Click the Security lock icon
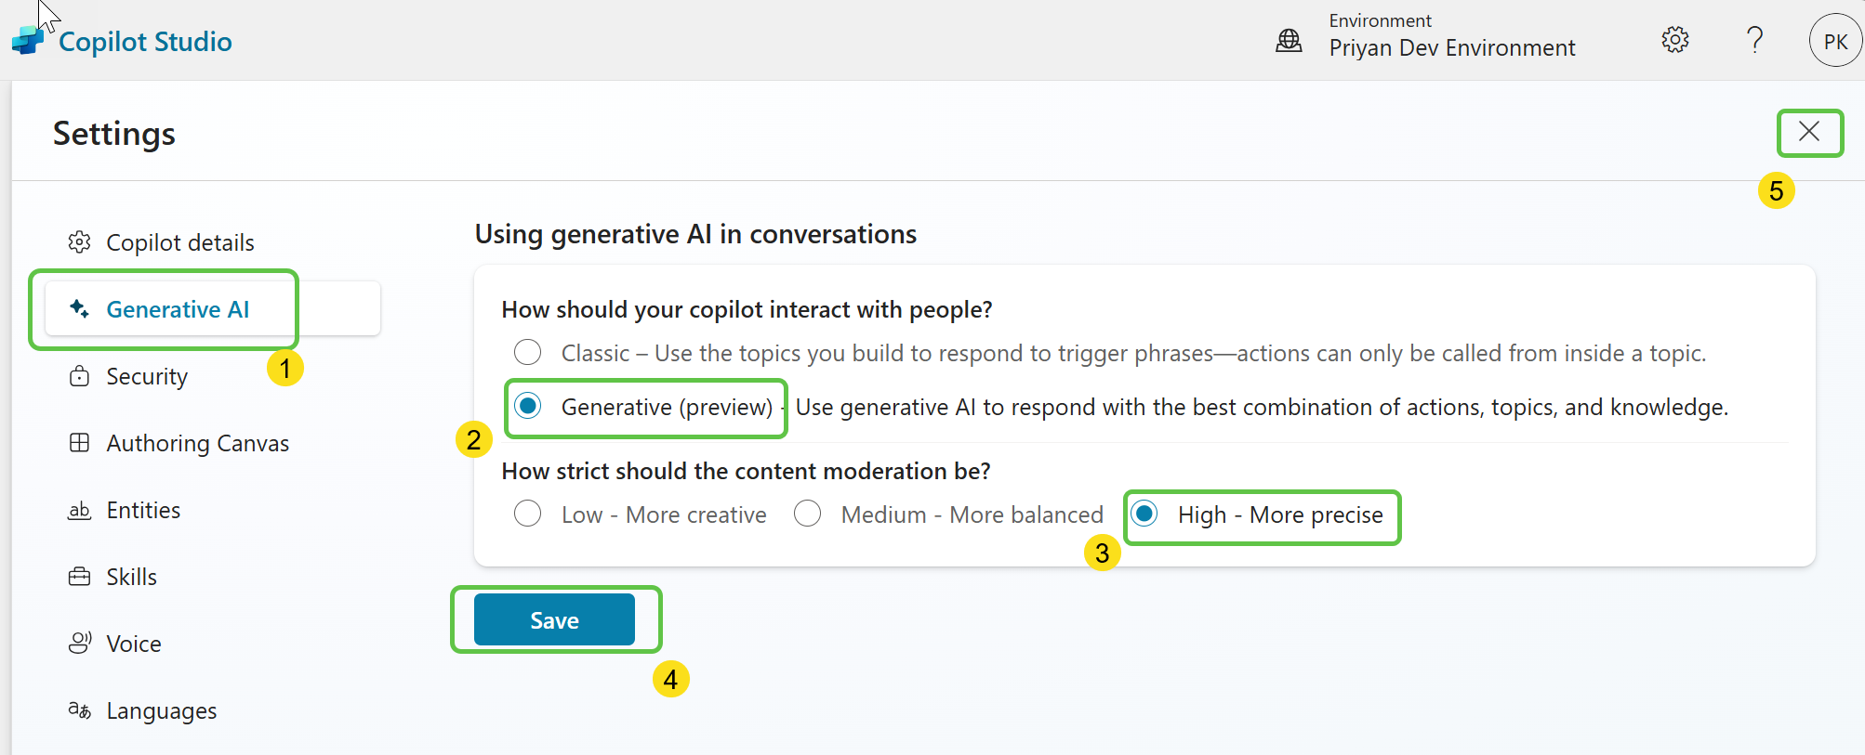 point(80,376)
